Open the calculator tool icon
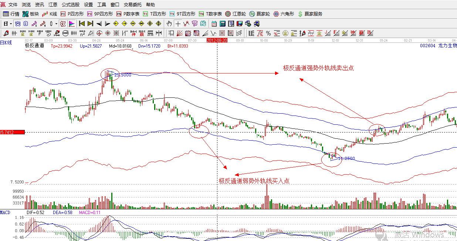The width and height of the screenshot is (457, 241). (223, 24)
